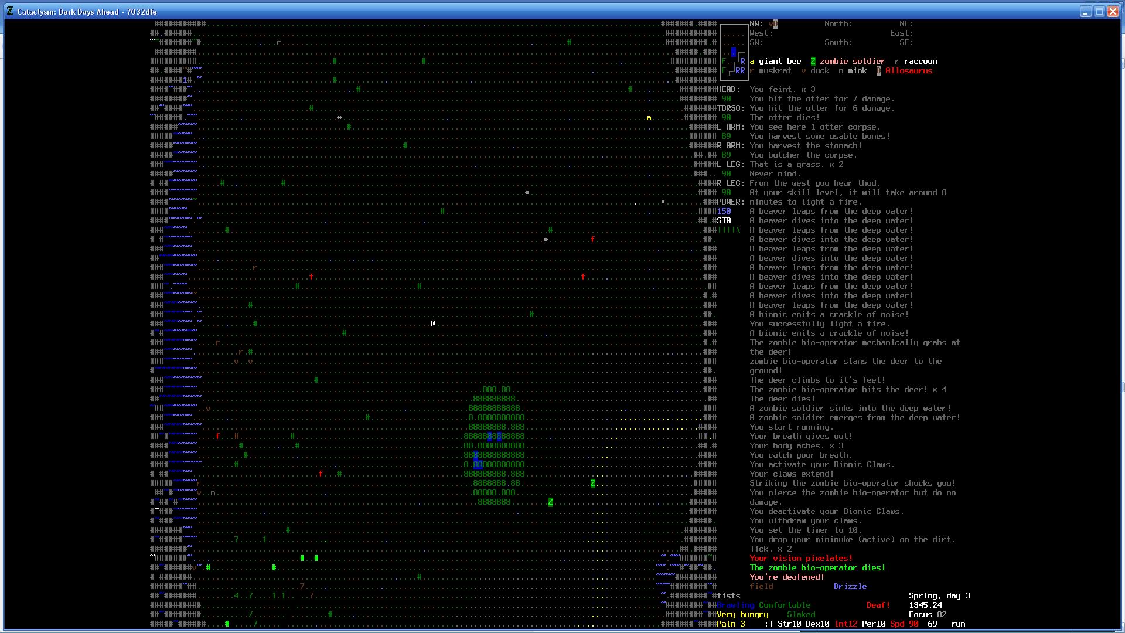Click the 'Very hungry' status text
1125x633 pixels.
742,614
